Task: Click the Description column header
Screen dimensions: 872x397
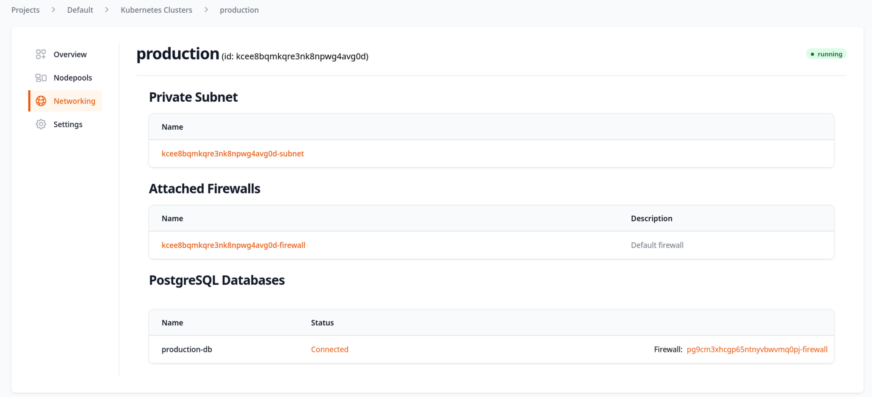Action: [x=651, y=218]
